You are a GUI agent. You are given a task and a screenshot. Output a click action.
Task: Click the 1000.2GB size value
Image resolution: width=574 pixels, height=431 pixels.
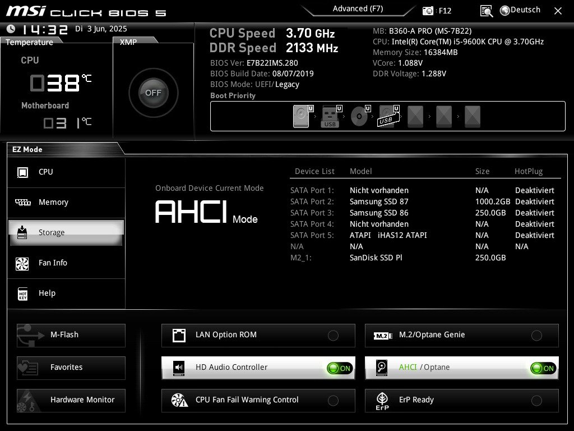(x=493, y=201)
